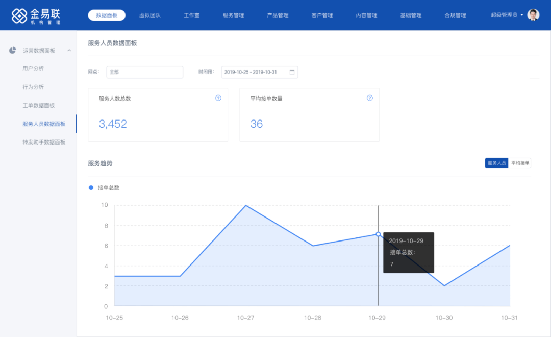This screenshot has height=337, width=551.
Task: Click the 10-29 data point on the chart
Action: click(378, 234)
